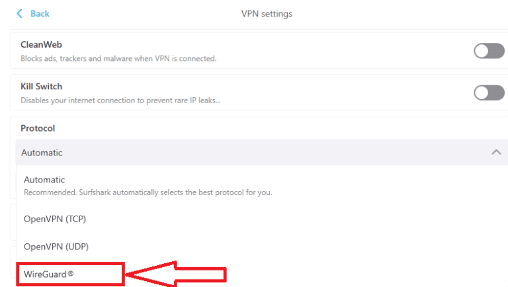Enable the CleanWeb toggle switch
Screen dimensions: 508x287
click(489, 51)
